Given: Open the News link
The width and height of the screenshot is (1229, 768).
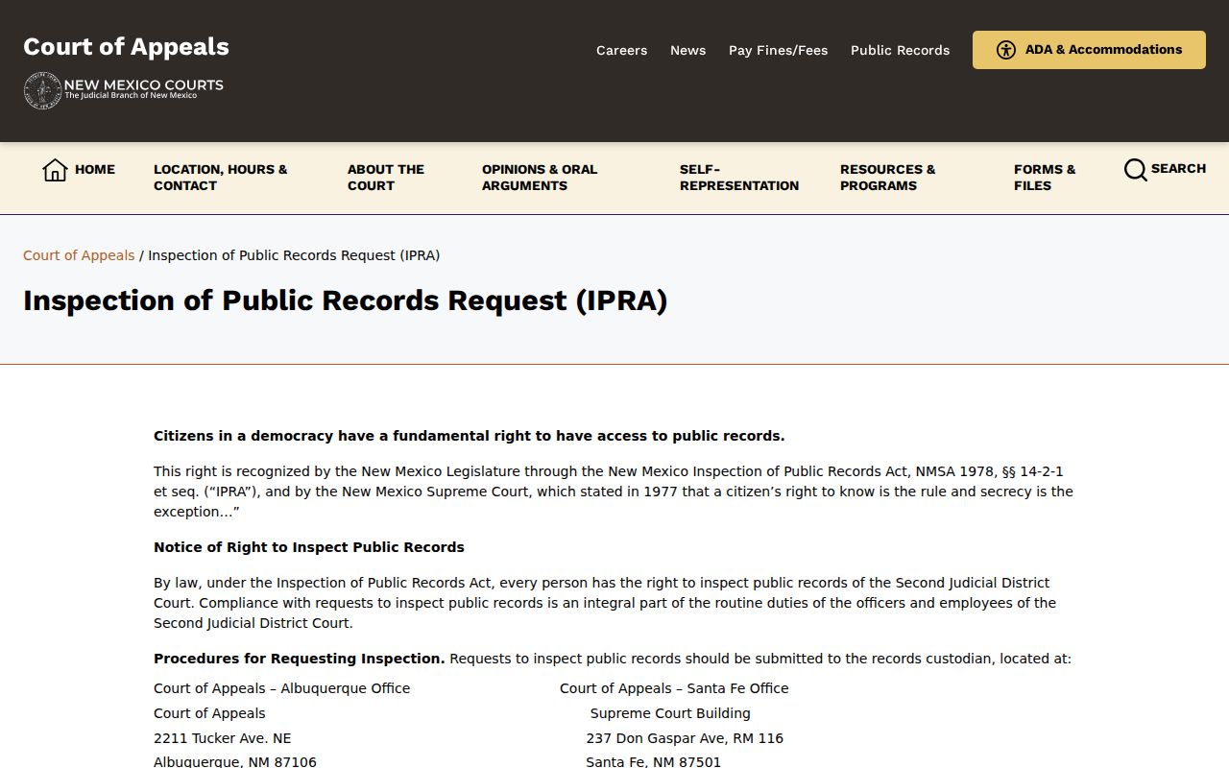Looking at the screenshot, I should 687,50.
